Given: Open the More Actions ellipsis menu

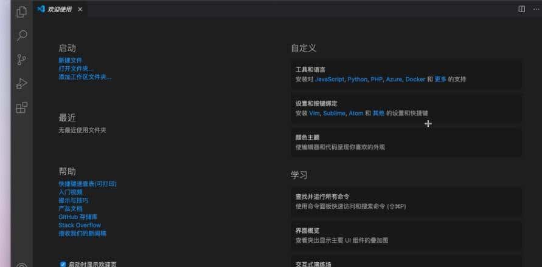Looking at the screenshot, I should coord(536,9).
